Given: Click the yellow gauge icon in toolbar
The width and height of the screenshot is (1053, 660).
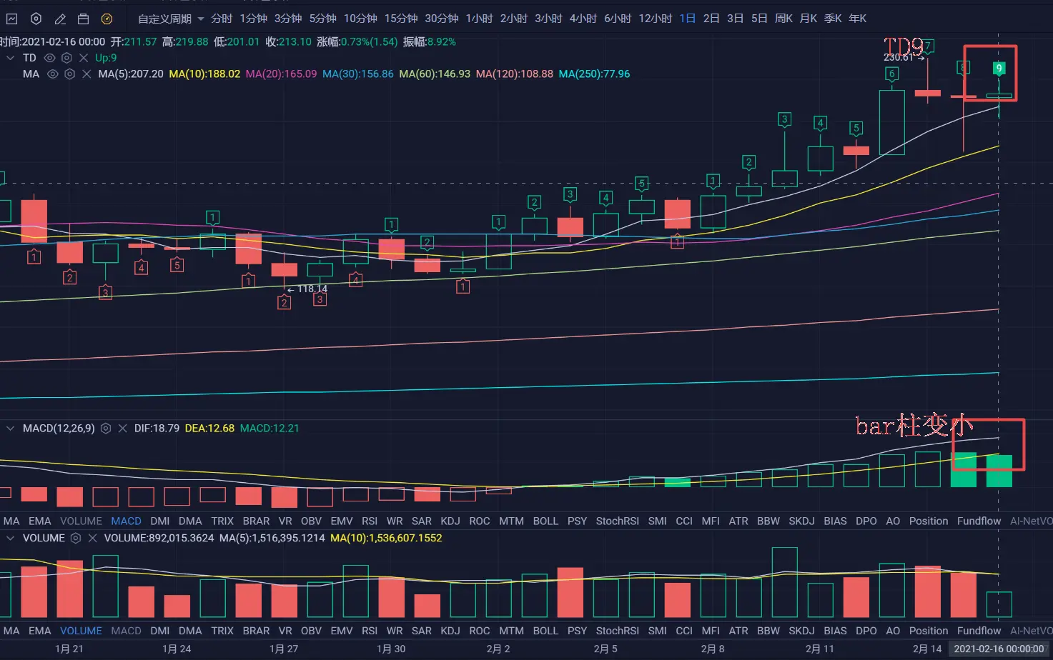Looking at the screenshot, I should (x=107, y=19).
